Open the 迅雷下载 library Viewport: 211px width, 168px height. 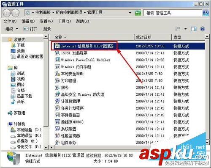(x=24, y=96)
